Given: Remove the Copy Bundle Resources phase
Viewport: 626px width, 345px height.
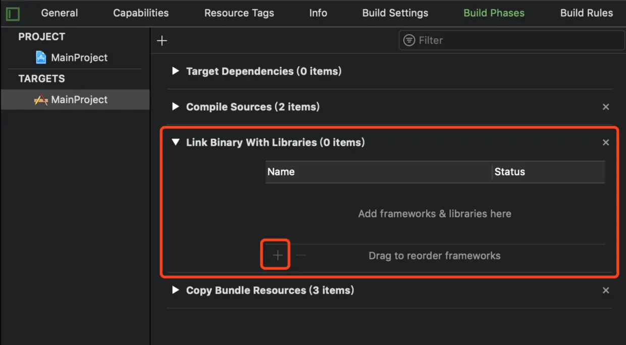Looking at the screenshot, I should point(606,290).
